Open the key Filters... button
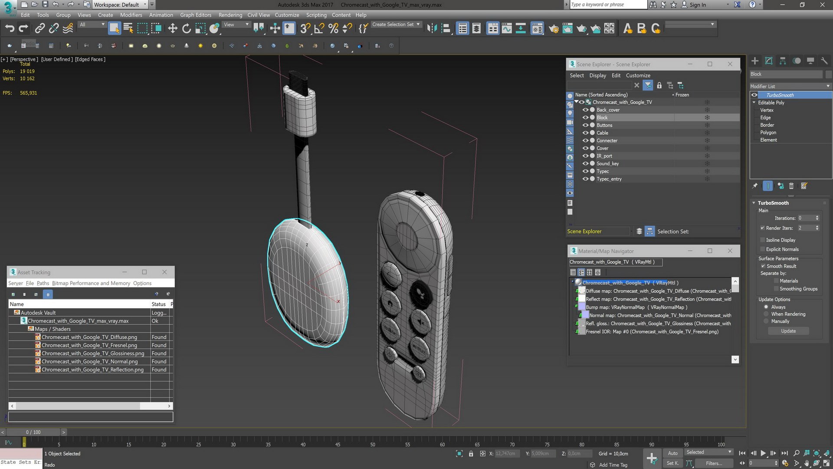Image resolution: width=833 pixels, height=469 pixels. click(714, 463)
